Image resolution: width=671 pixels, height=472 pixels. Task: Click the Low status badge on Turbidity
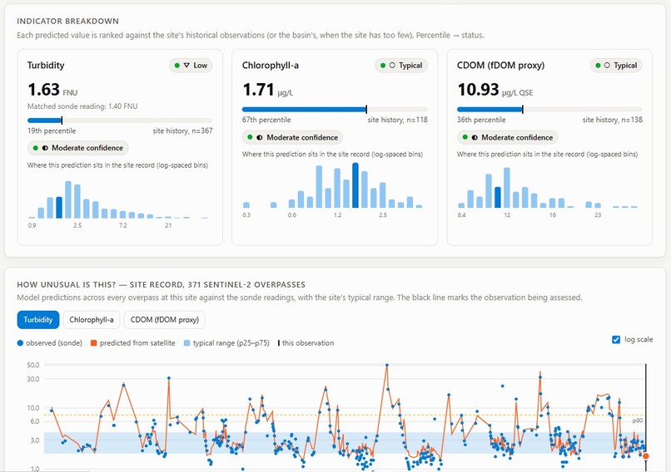coord(191,66)
